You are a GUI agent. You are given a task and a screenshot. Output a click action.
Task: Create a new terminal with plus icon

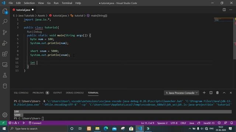coord(204,93)
